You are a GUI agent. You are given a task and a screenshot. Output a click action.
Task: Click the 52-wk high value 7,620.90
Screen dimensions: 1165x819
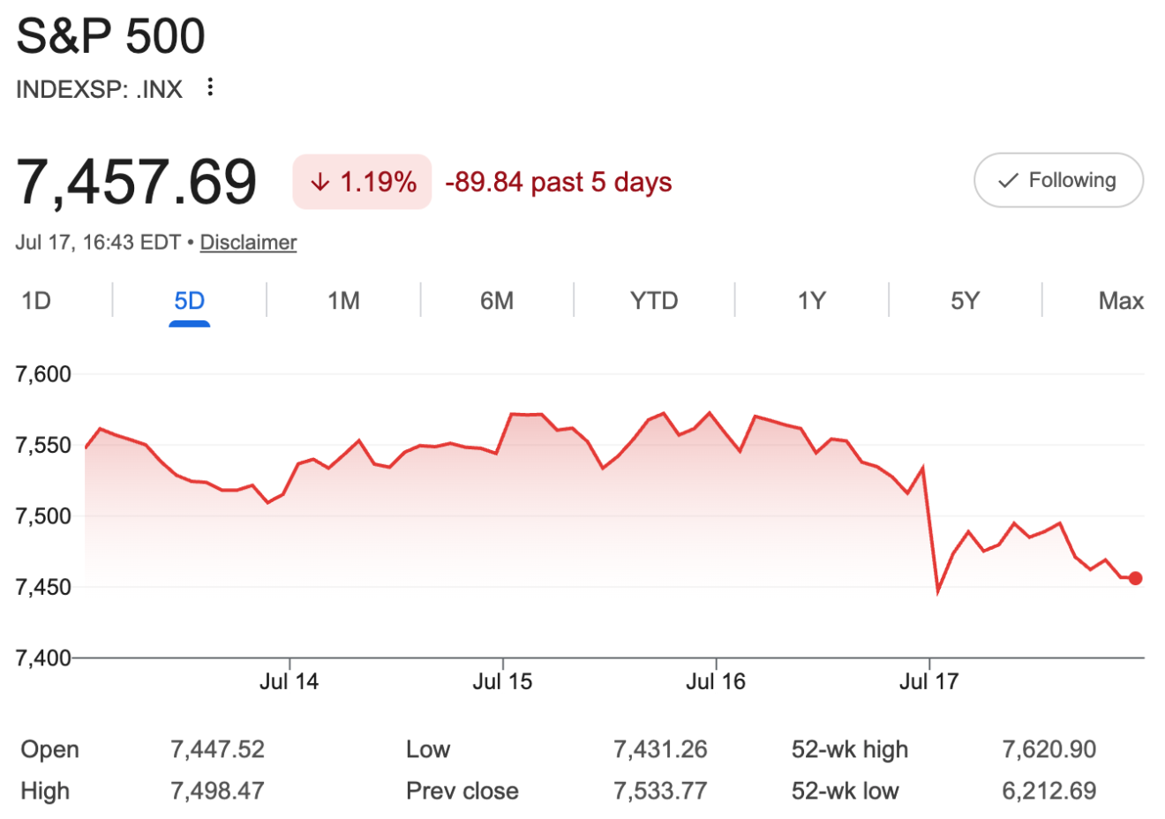click(x=1048, y=749)
